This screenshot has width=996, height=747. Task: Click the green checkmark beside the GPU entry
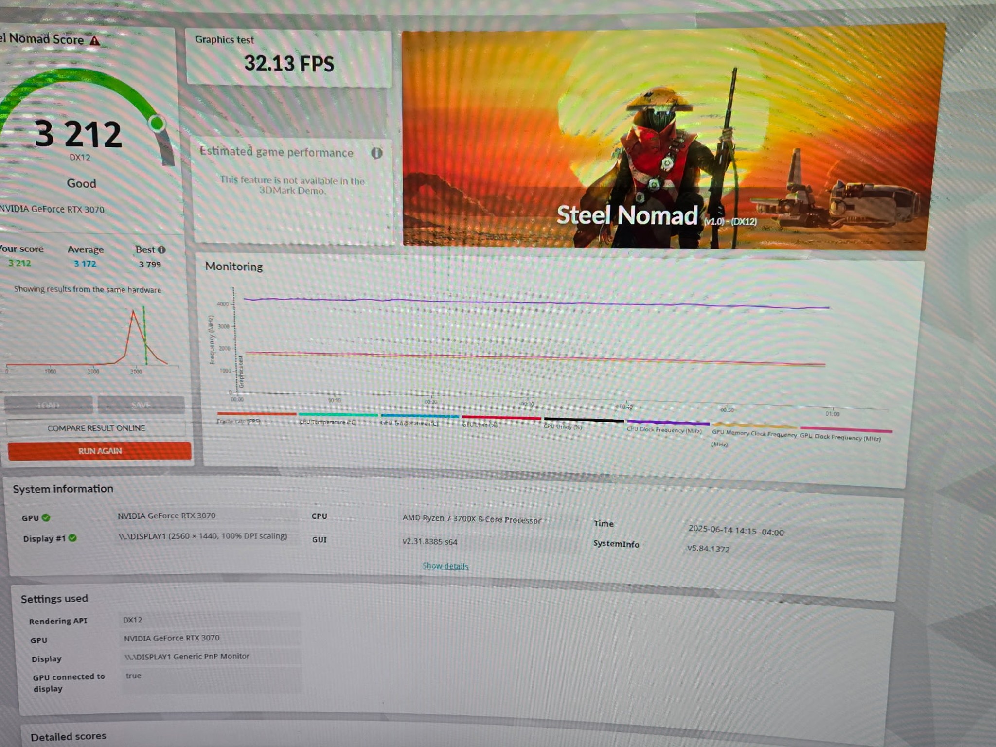pyautogui.click(x=46, y=517)
